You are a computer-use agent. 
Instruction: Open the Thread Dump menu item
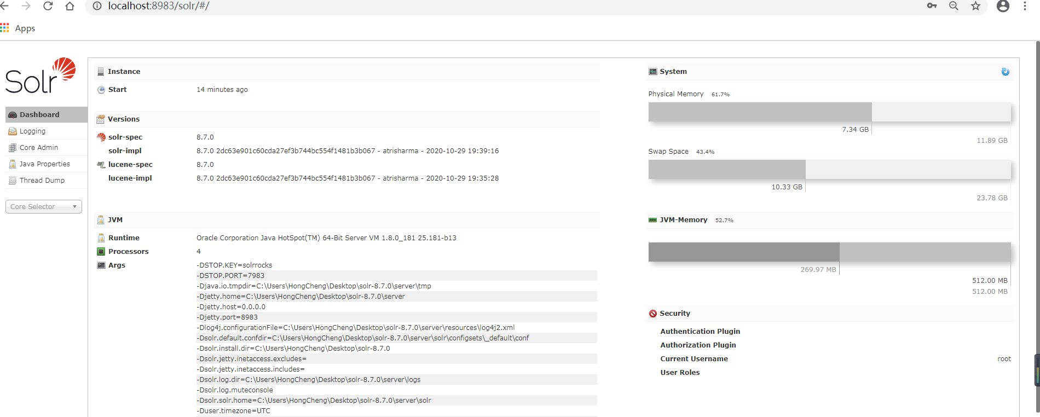pyautogui.click(x=47, y=181)
